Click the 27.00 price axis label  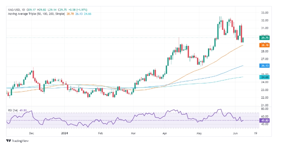pos(265,59)
